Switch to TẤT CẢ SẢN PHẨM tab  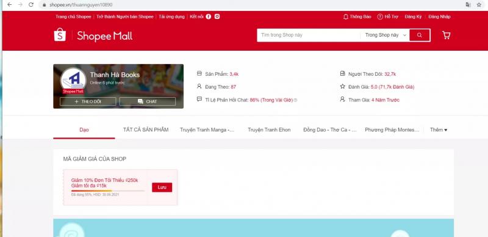146,129
